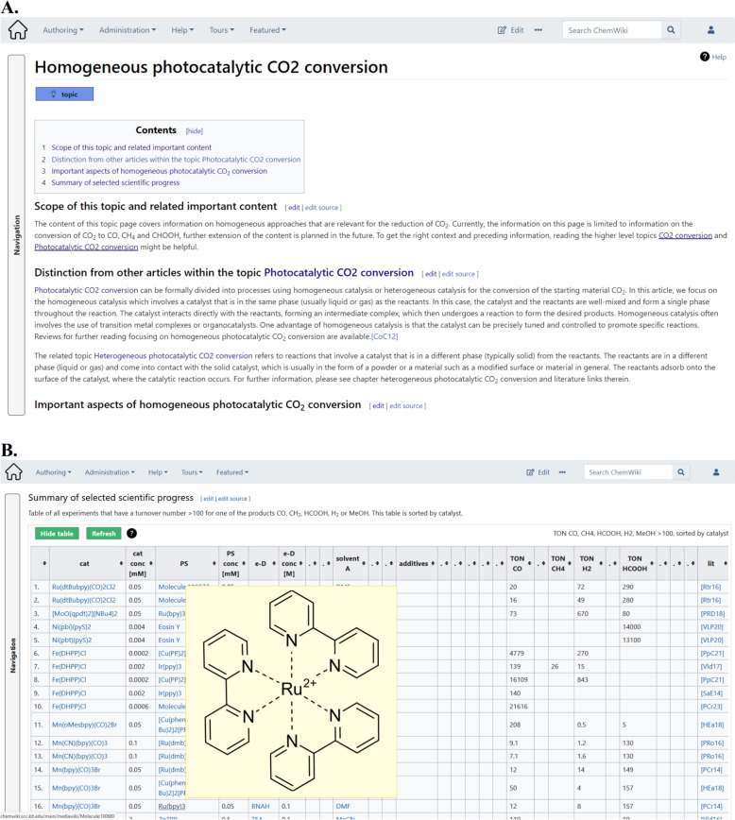Viewport: 735px width, 820px height.
Task: Open the Ru(bpy)3 link in row 16
Action: 172,807
